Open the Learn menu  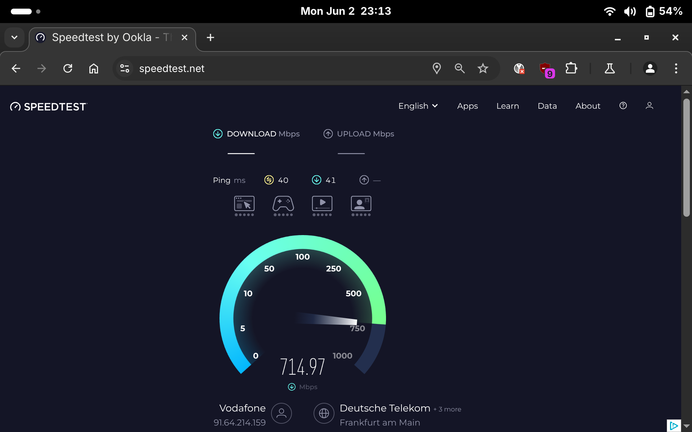(507, 106)
